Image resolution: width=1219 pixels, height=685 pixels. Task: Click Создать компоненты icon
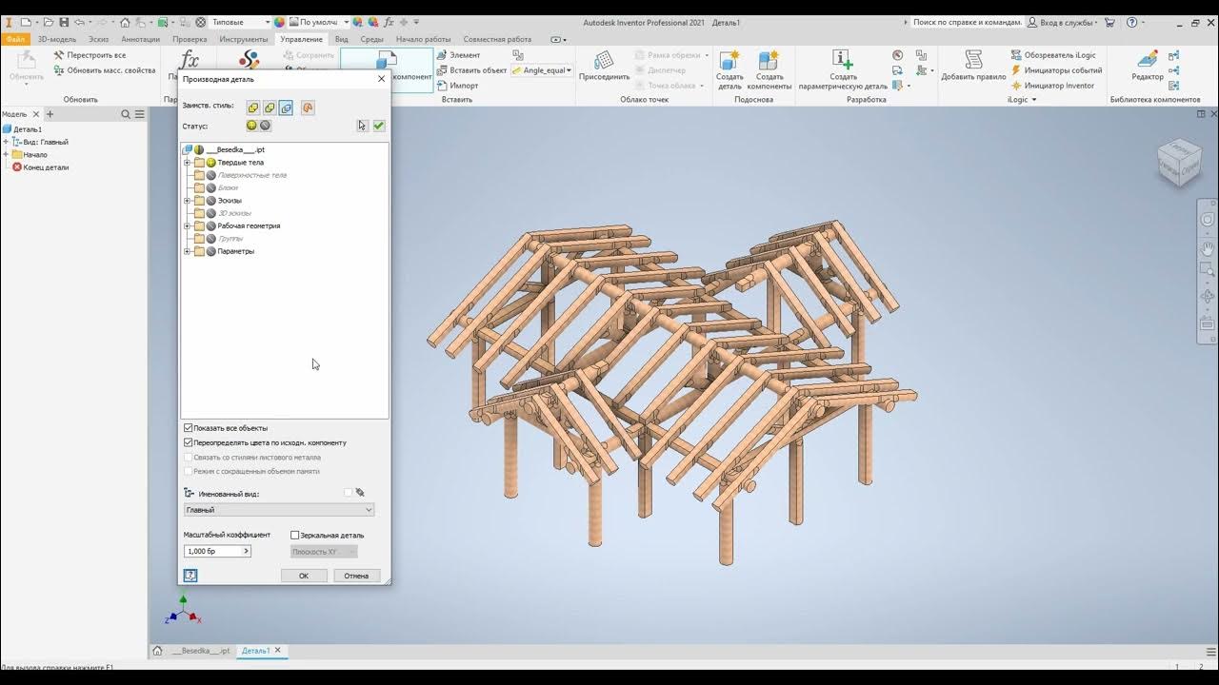(769, 70)
